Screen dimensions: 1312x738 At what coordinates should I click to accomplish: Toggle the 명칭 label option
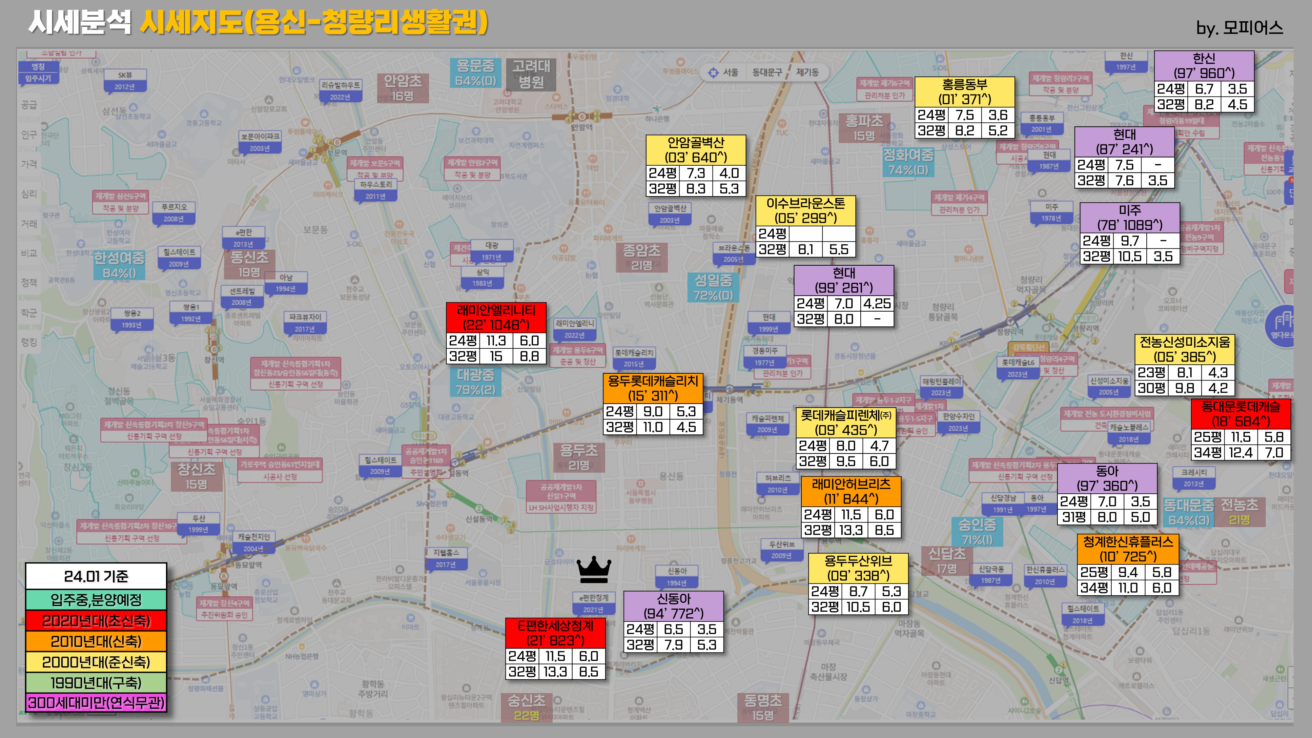pyautogui.click(x=38, y=67)
